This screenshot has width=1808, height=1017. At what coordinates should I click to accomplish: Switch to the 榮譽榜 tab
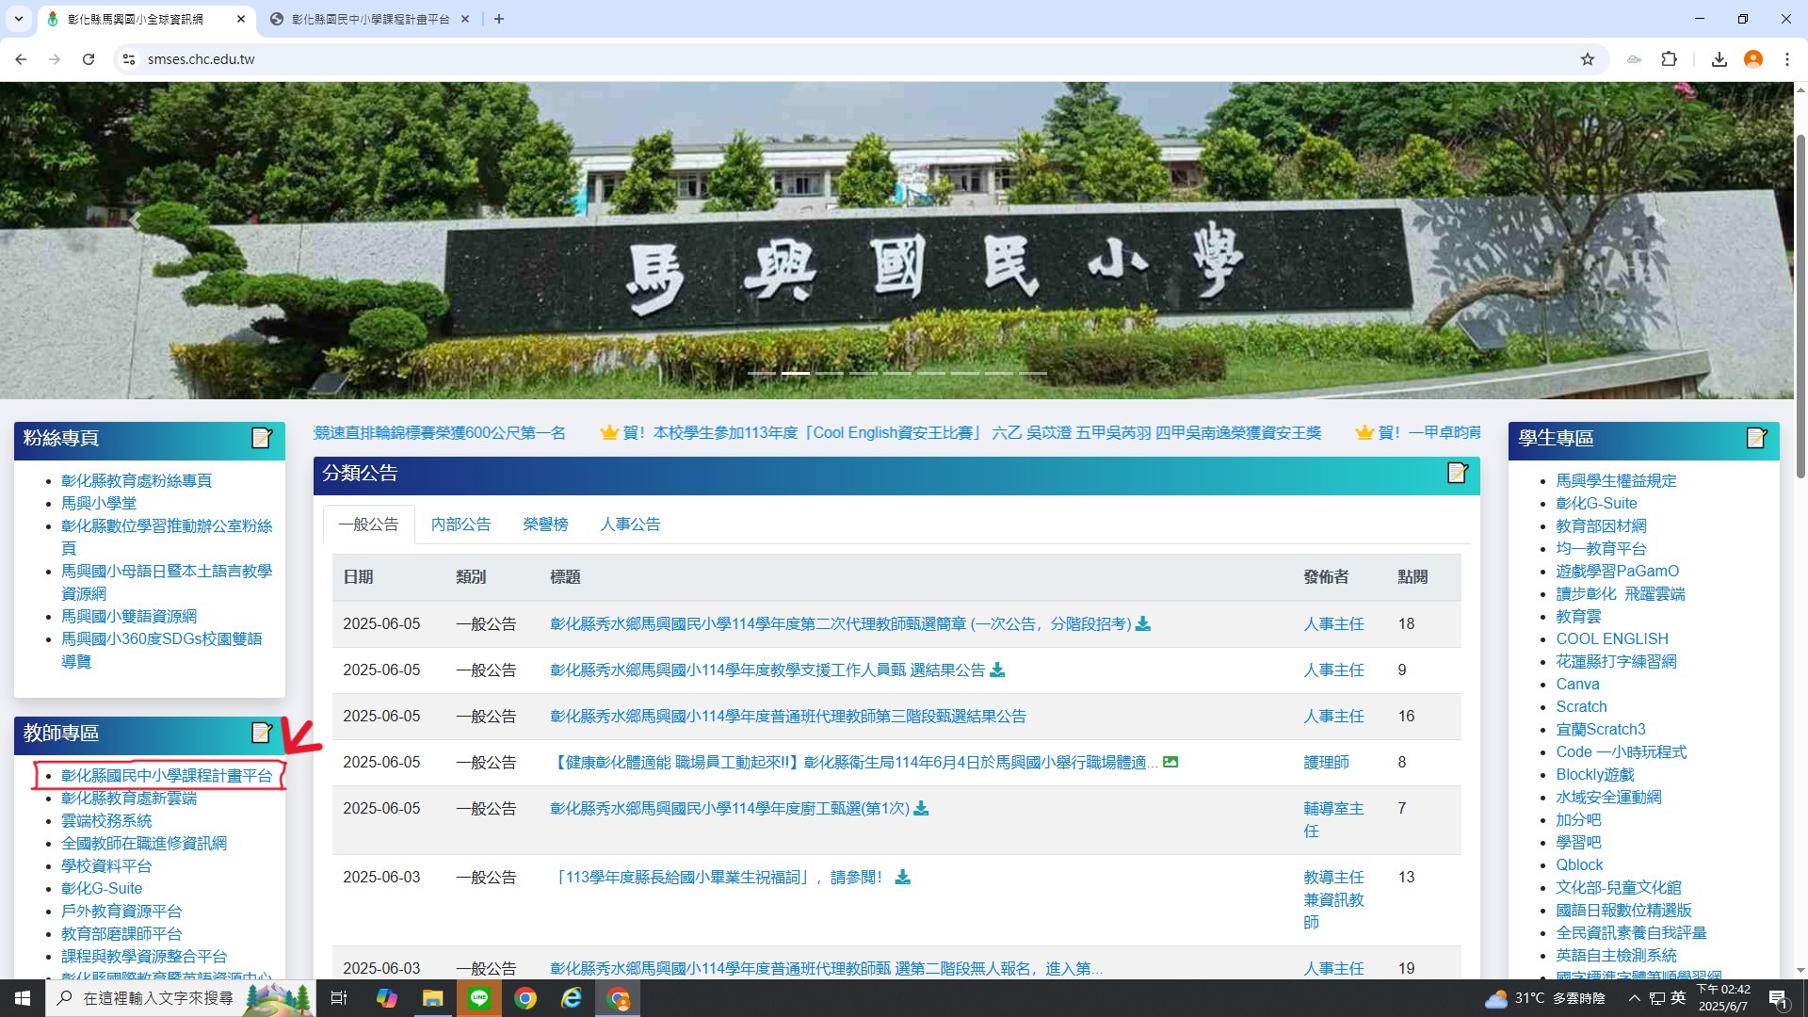(x=545, y=525)
